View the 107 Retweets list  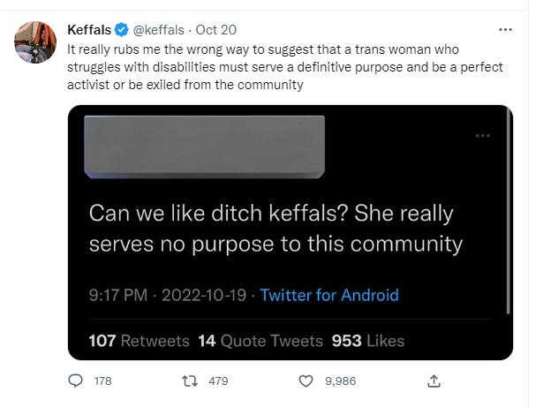[x=140, y=340]
